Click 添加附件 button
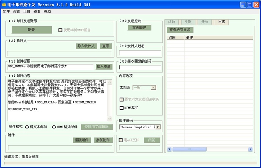 104,140
